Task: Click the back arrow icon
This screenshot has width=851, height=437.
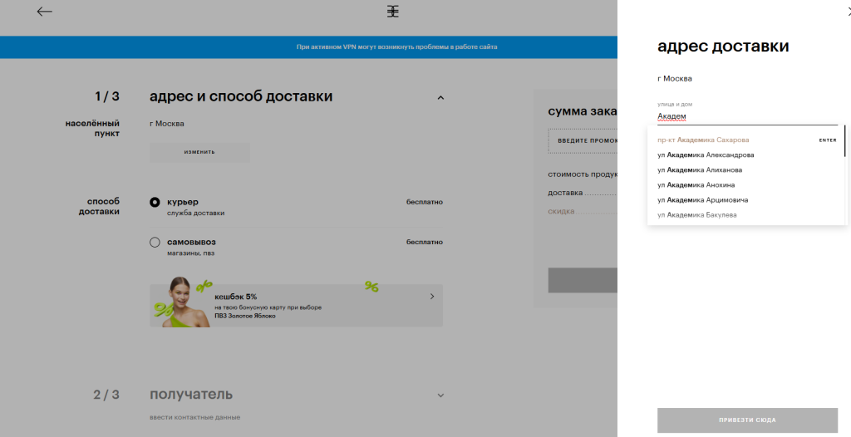Action: [45, 12]
